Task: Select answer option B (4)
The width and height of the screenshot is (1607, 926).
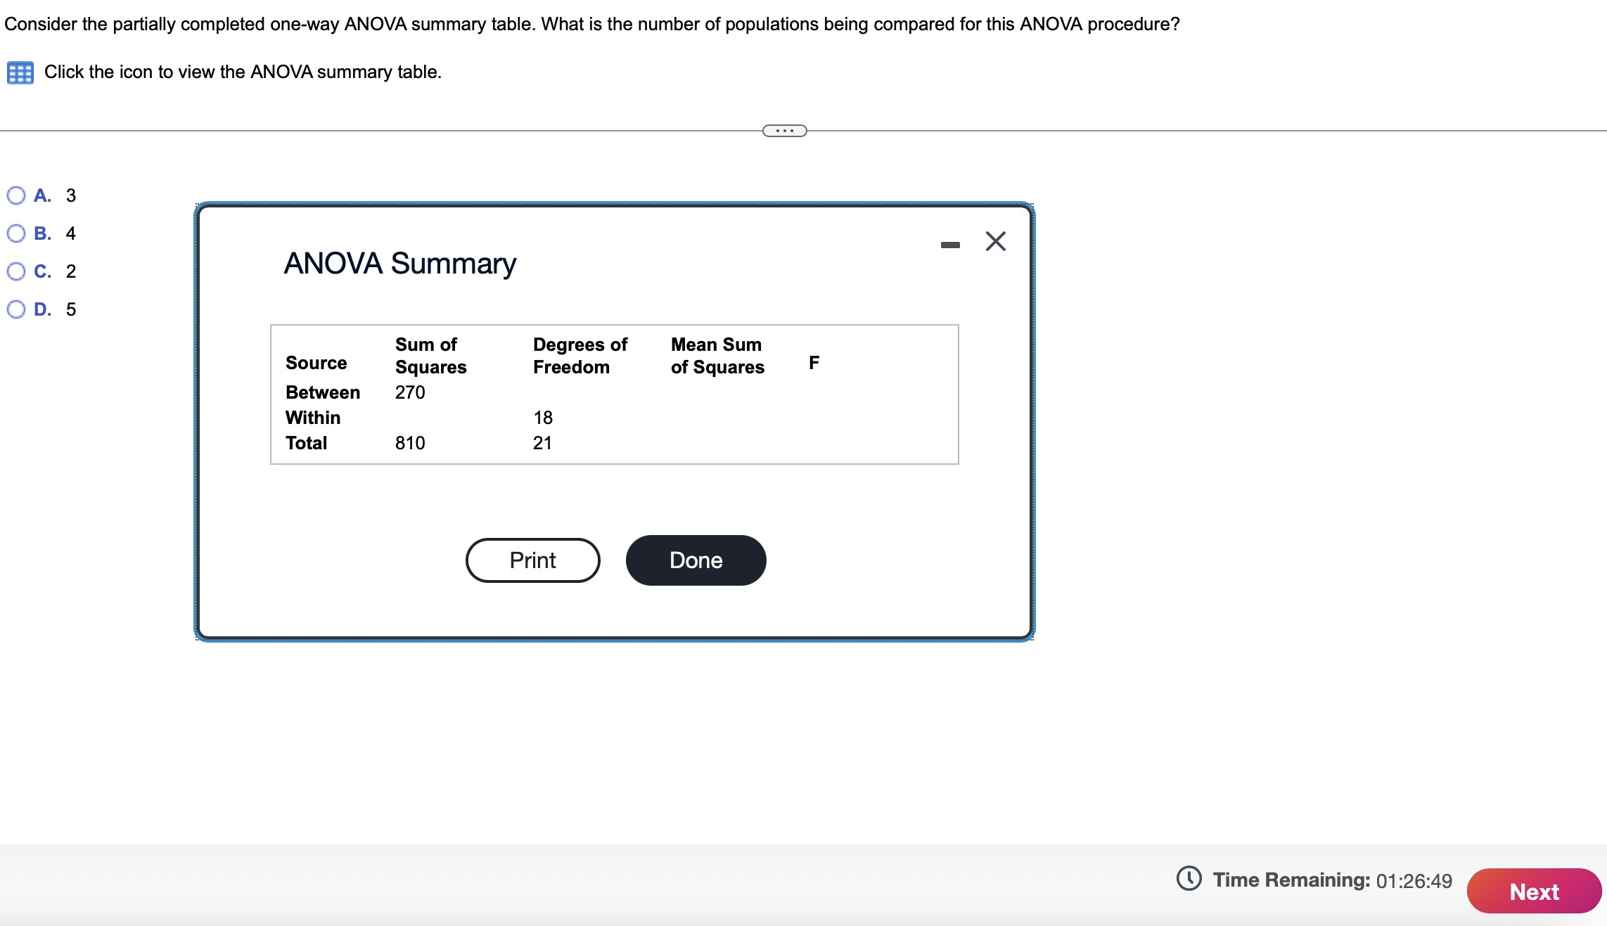Action: point(15,233)
